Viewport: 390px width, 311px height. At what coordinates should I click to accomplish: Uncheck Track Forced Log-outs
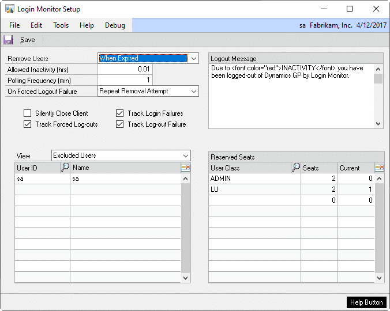28,124
